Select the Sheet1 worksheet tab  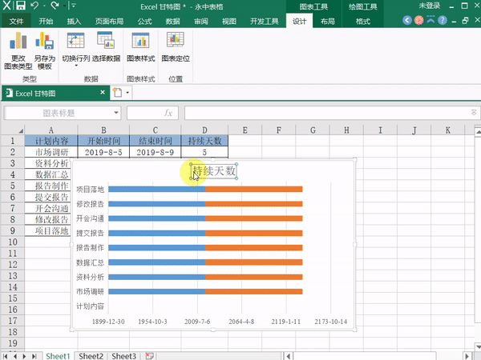click(x=58, y=356)
